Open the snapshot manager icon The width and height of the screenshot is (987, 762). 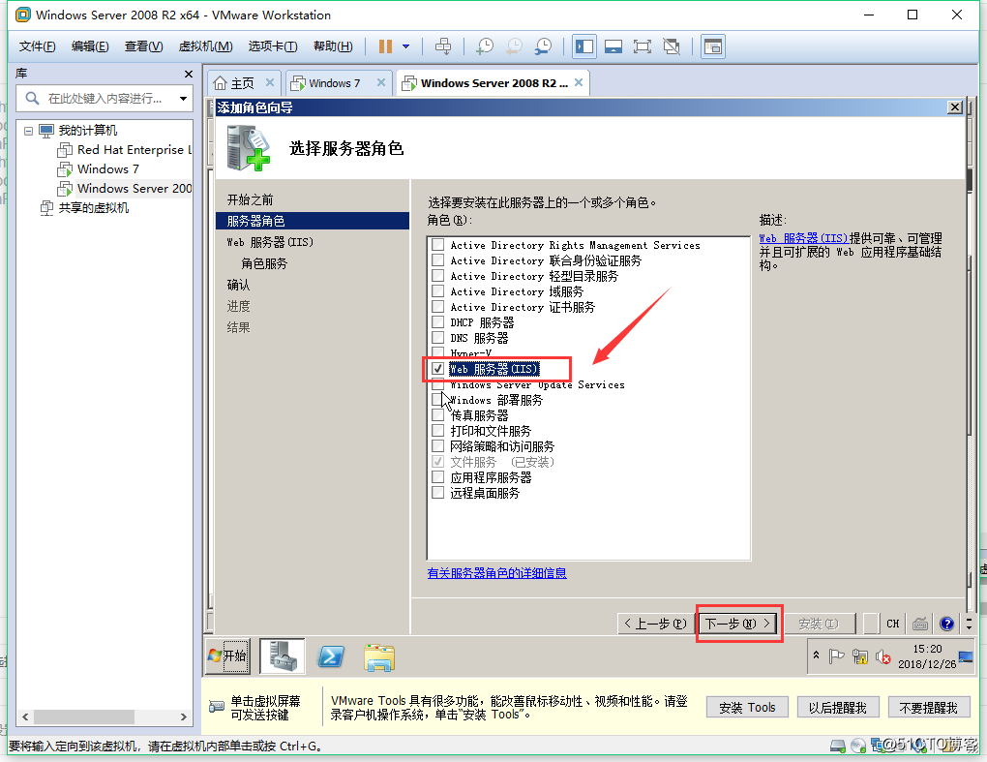543,46
